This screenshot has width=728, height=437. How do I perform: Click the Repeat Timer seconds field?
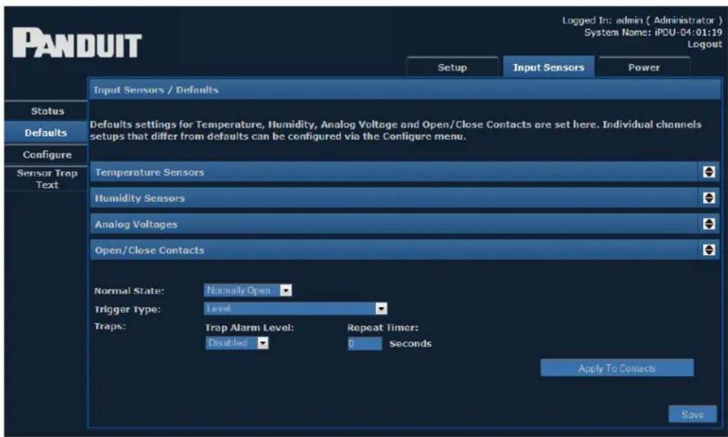coord(365,343)
